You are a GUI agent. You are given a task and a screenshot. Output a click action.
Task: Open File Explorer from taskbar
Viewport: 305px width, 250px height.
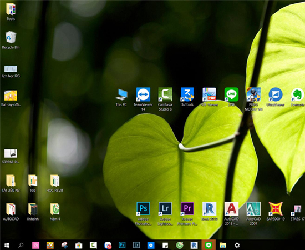223,245
